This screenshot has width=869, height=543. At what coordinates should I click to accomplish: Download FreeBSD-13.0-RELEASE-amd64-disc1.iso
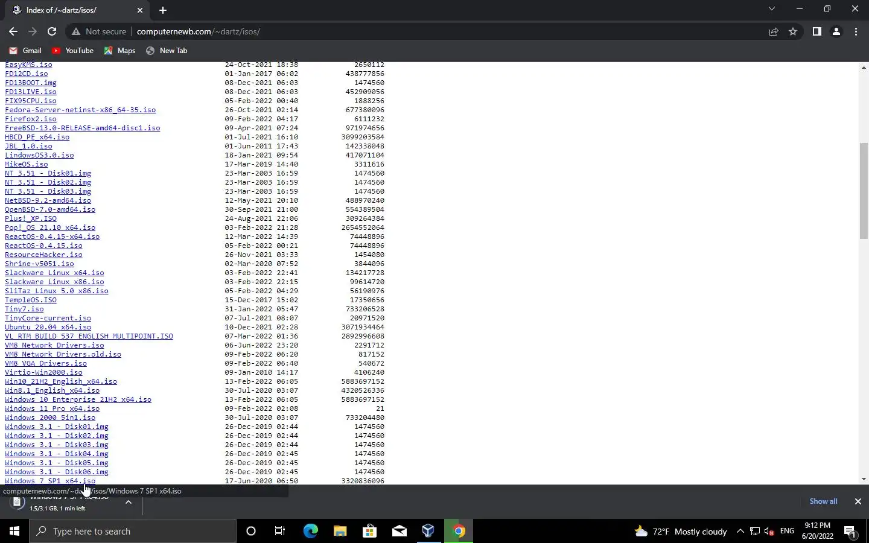coord(83,128)
